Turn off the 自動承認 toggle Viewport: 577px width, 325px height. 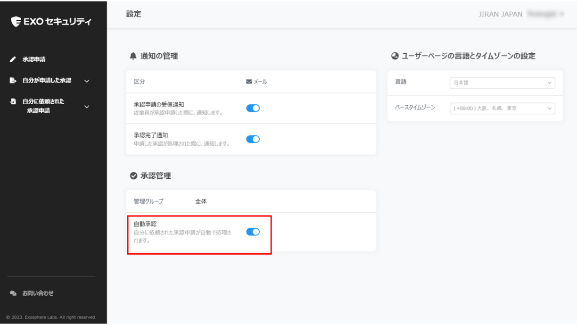253,232
